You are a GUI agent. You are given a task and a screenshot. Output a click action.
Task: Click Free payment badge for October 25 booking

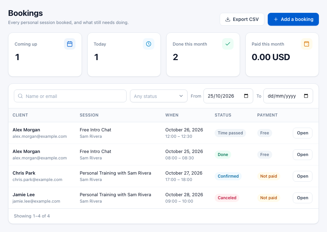[x=264, y=155]
